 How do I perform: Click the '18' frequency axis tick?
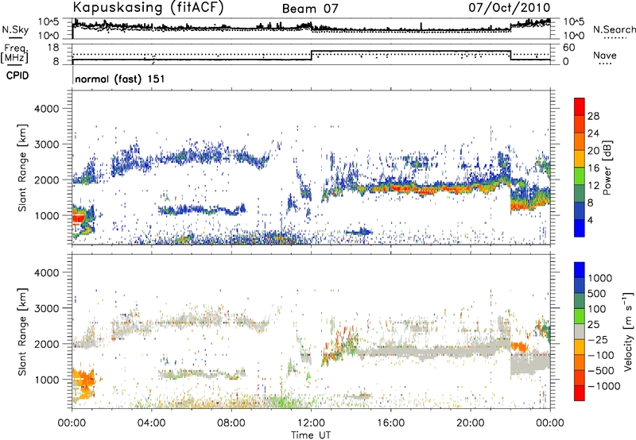point(52,48)
